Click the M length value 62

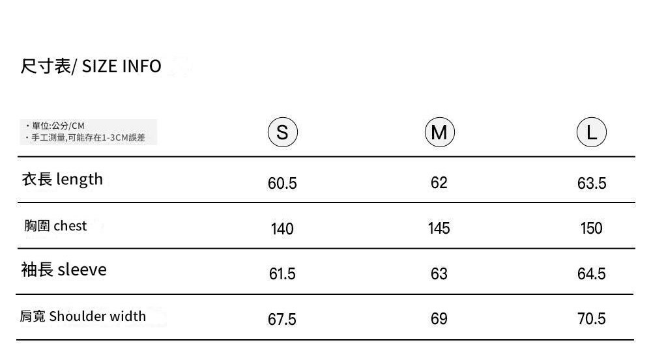pos(439,183)
